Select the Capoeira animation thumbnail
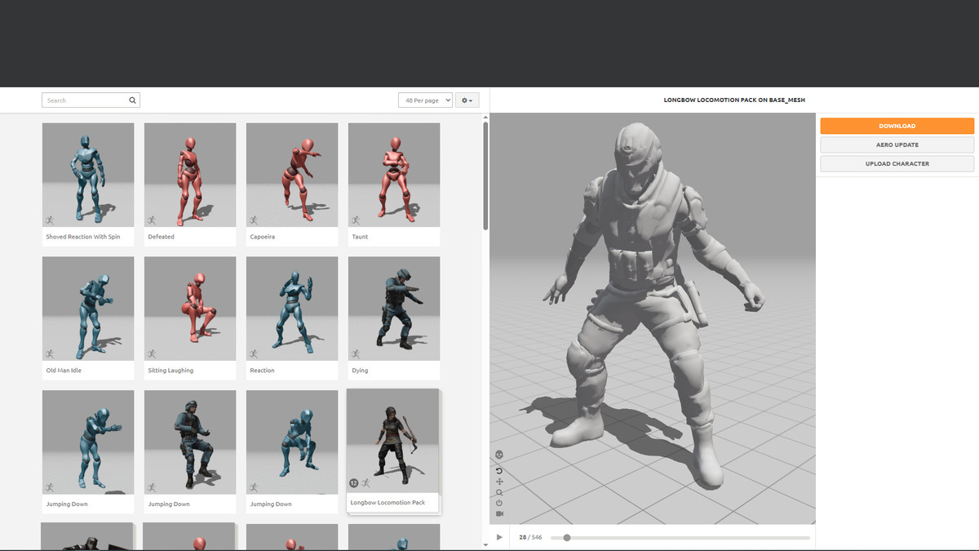Viewport: 979px width, 551px height. [292, 175]
